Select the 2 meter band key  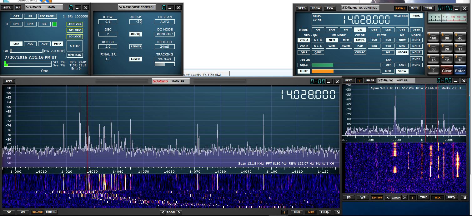pos(433,69)
